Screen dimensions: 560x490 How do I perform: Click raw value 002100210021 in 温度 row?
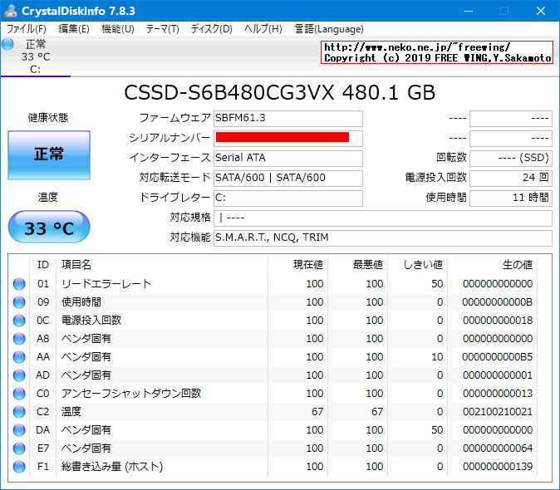point(498,412)
